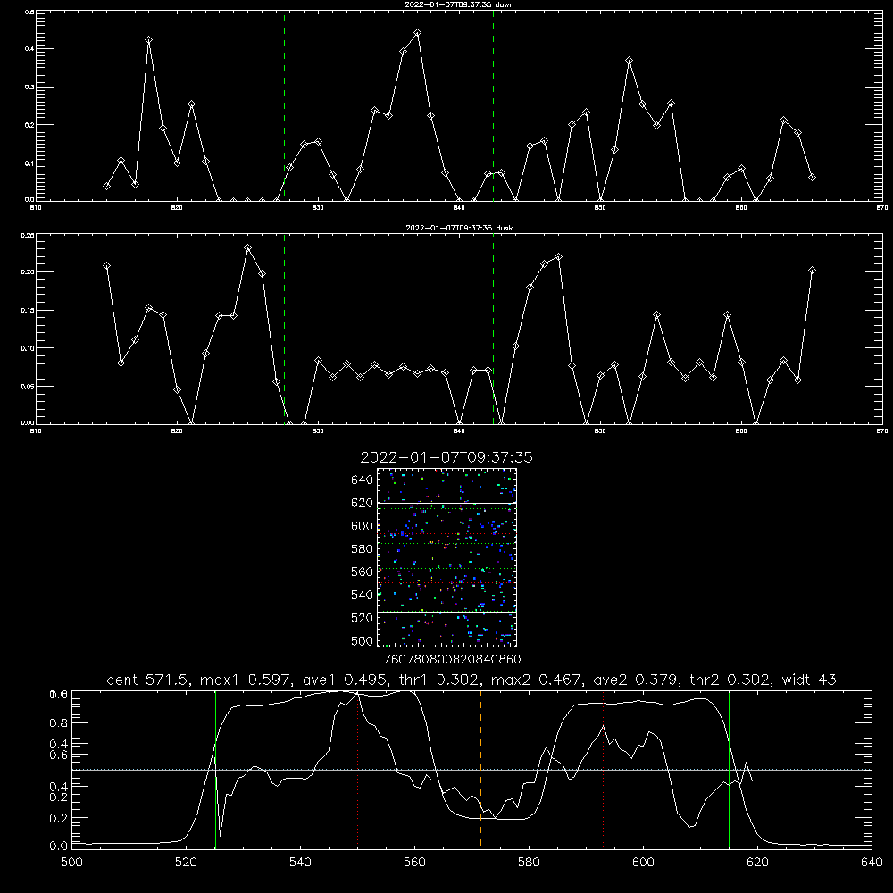Click the 500 label on image y-axis
The image size is (893, 893).
363,640
